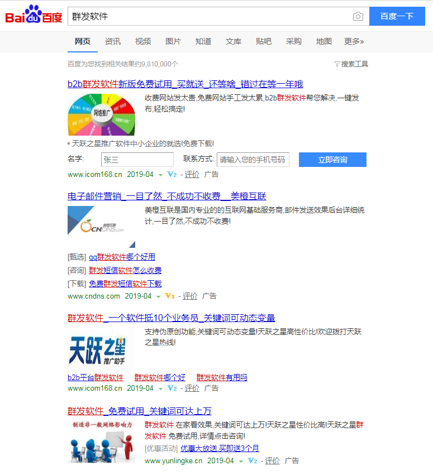
Task: Switch to the 图片 tab
Action: click(x=173, y=41)
